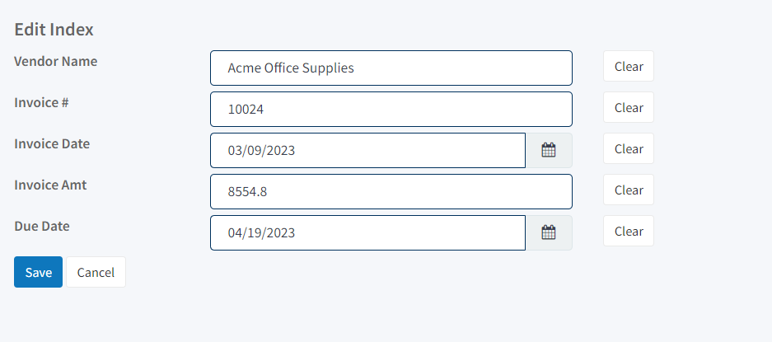
Task: Clear the Invoice # field
Action: [629, 107]
